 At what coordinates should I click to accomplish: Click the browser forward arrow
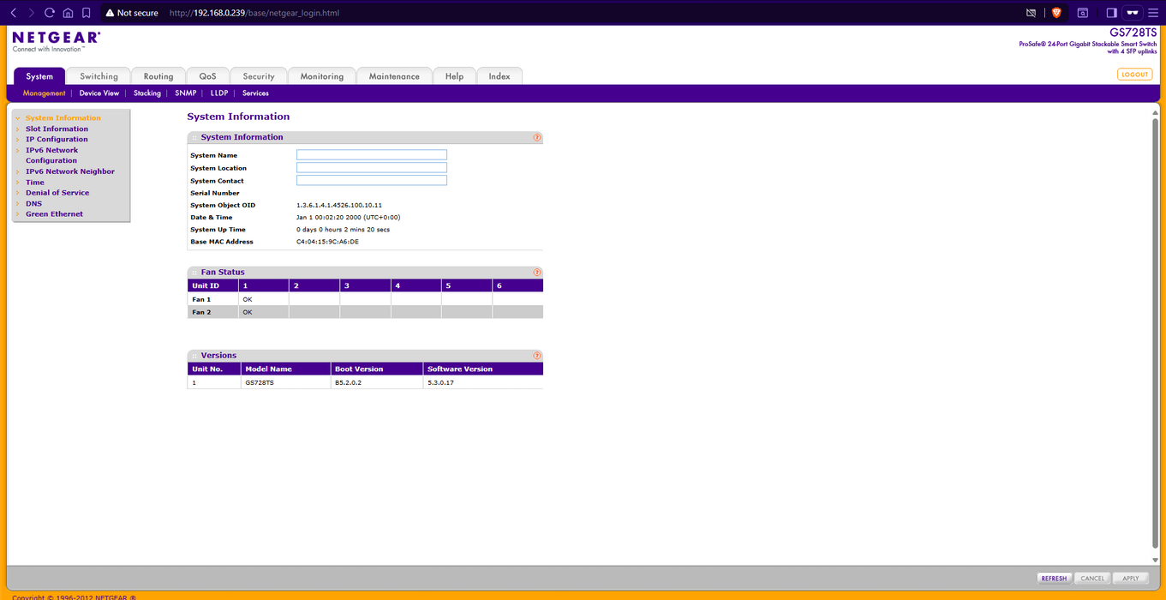coord(32,13)
